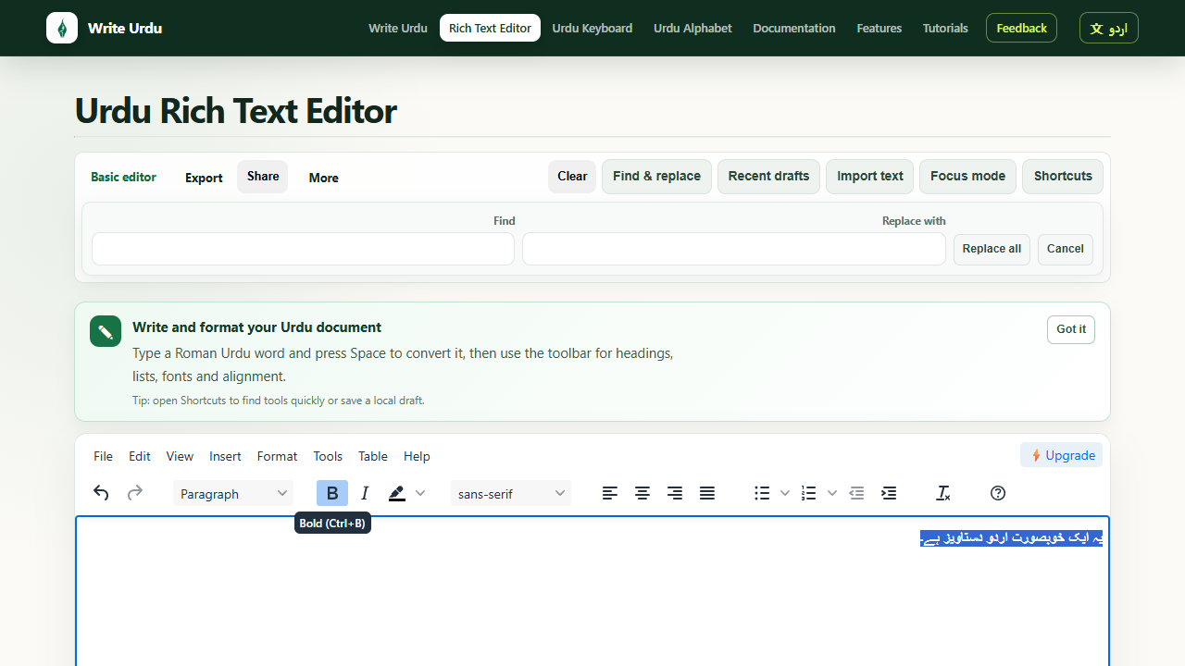Screen dimensions: 1185x666
Task: Dismiss the tip with Got it
Action: (1071, 329)
